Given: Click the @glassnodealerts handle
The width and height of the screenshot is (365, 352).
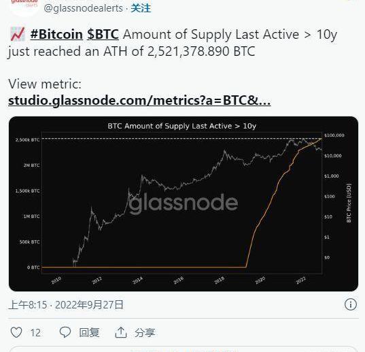Looking at the screenshot, I should 83,8.
